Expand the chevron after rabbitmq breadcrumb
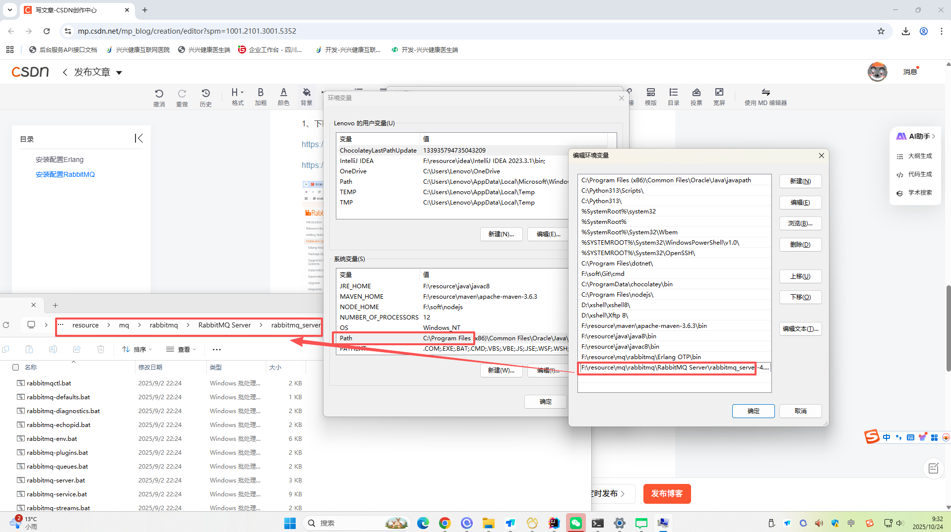 click(188, 325)
